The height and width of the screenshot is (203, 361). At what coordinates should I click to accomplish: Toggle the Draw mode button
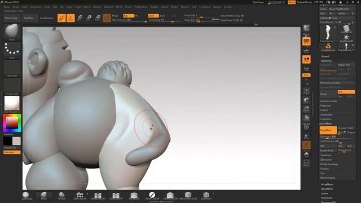(x=71, y=18)
